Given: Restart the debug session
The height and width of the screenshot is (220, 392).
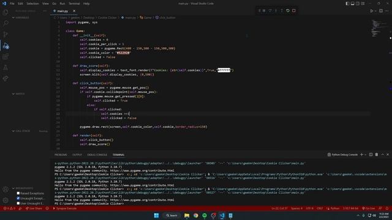Looking at the screenshot, I should 288,11.
